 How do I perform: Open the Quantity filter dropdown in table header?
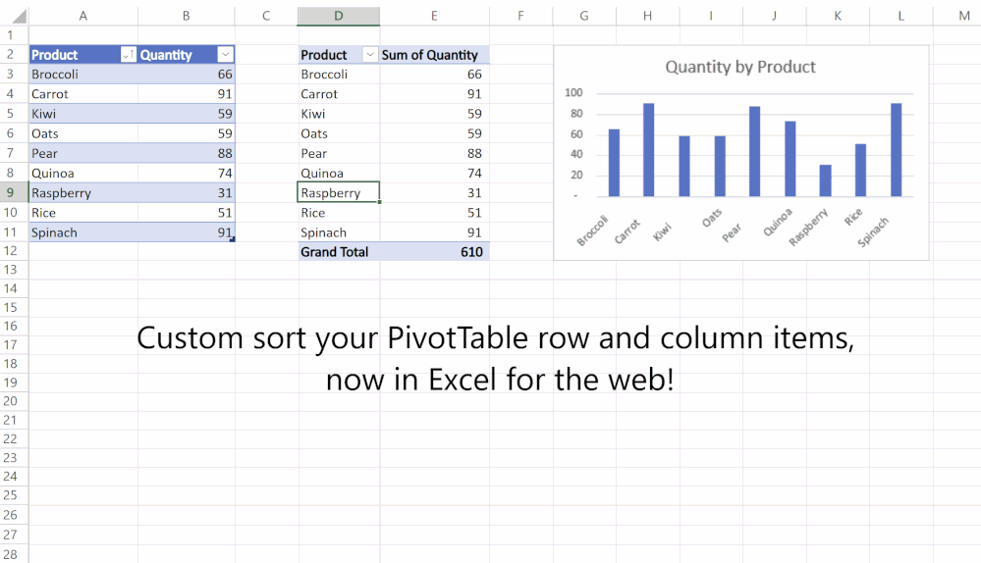225,55
